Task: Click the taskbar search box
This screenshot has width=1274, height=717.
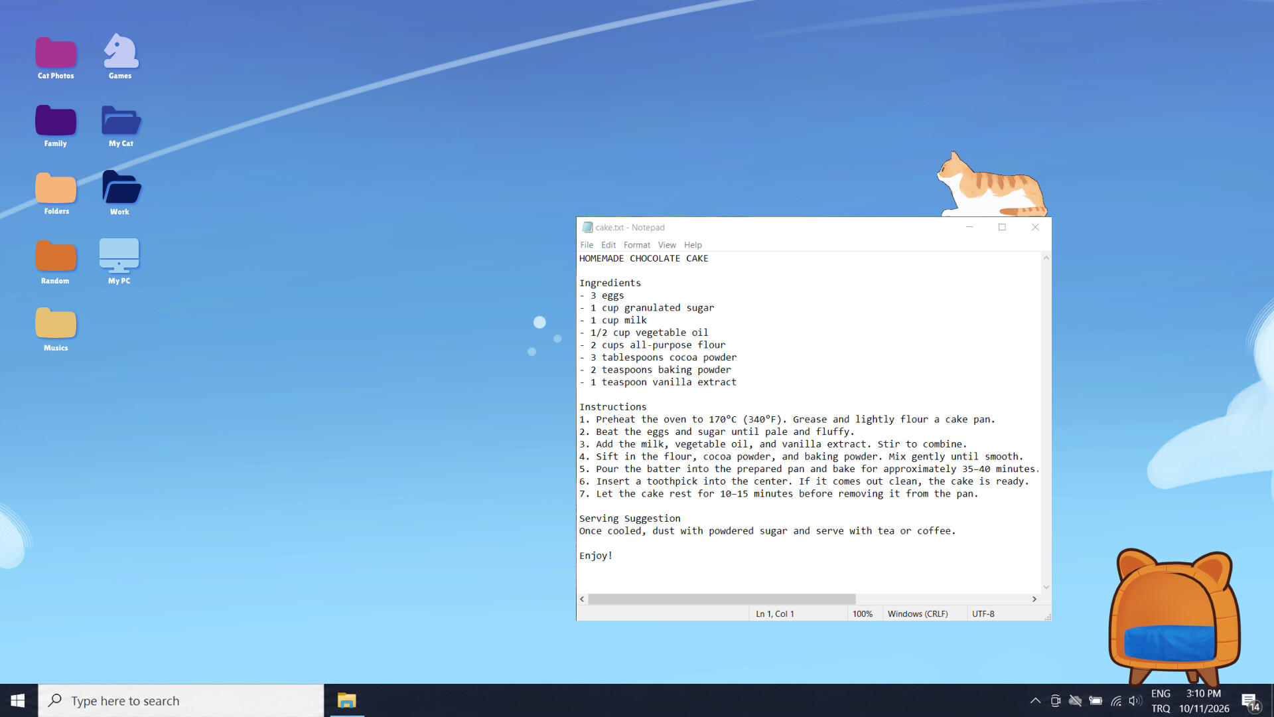Action: (x=181, y=700)
